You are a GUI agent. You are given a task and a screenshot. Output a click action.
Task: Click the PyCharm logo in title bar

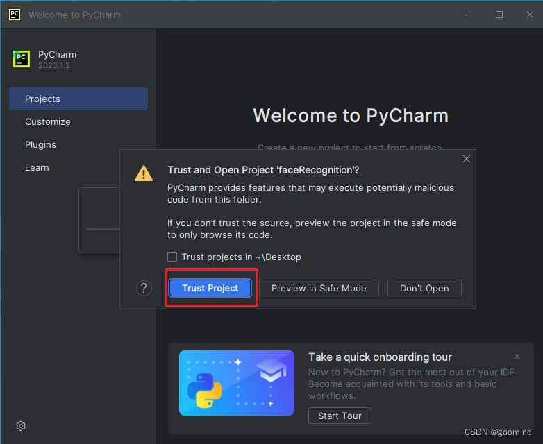pyautogui.click(x=15, y=15)
